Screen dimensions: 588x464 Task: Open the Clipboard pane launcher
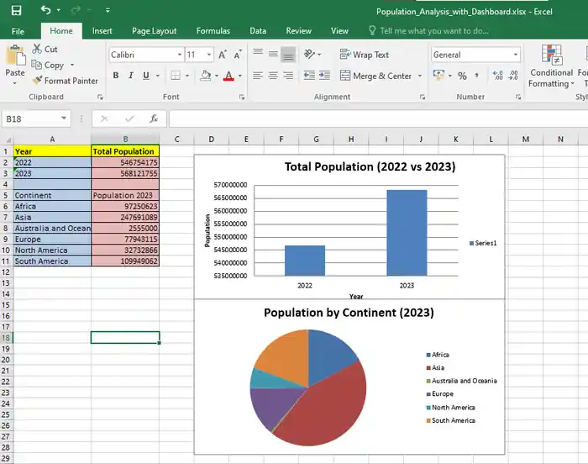[100, 98]
